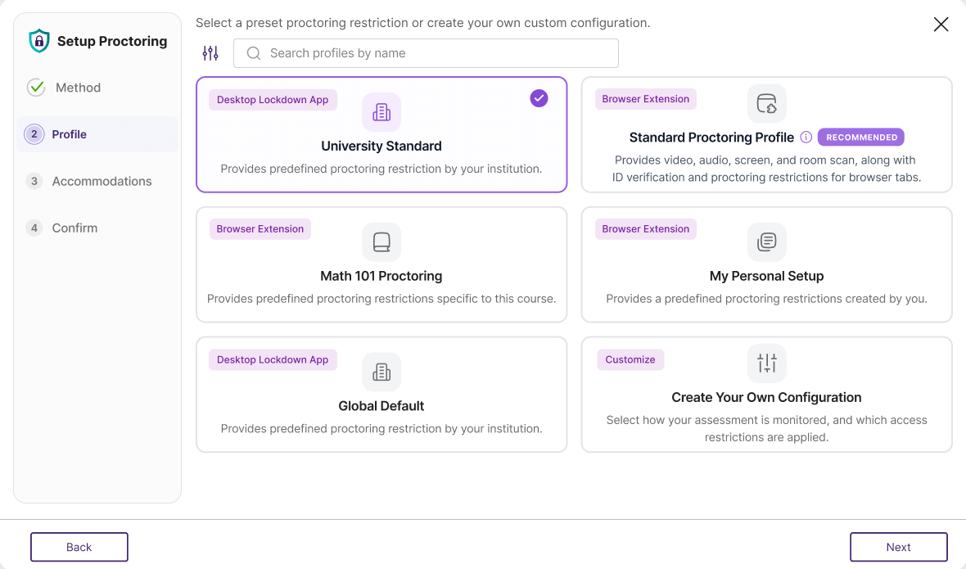Click the completed Method step checkmark

[x=36, y=88]
